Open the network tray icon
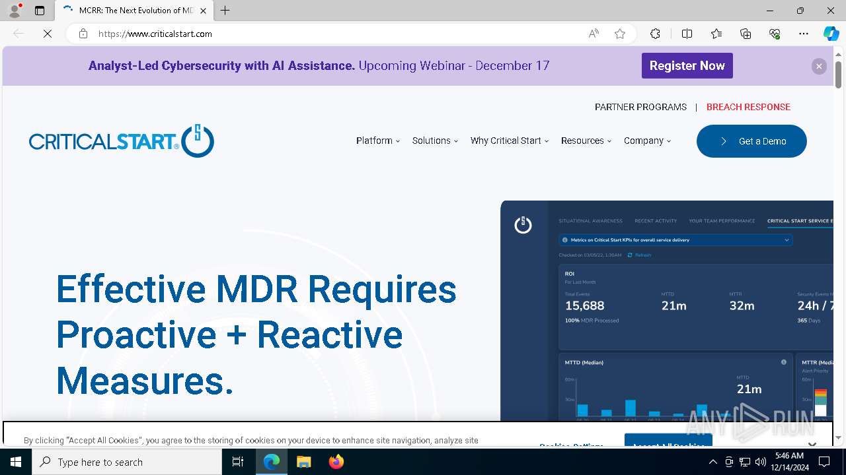Screen dimensions: 846x475 tap(744, 462)
